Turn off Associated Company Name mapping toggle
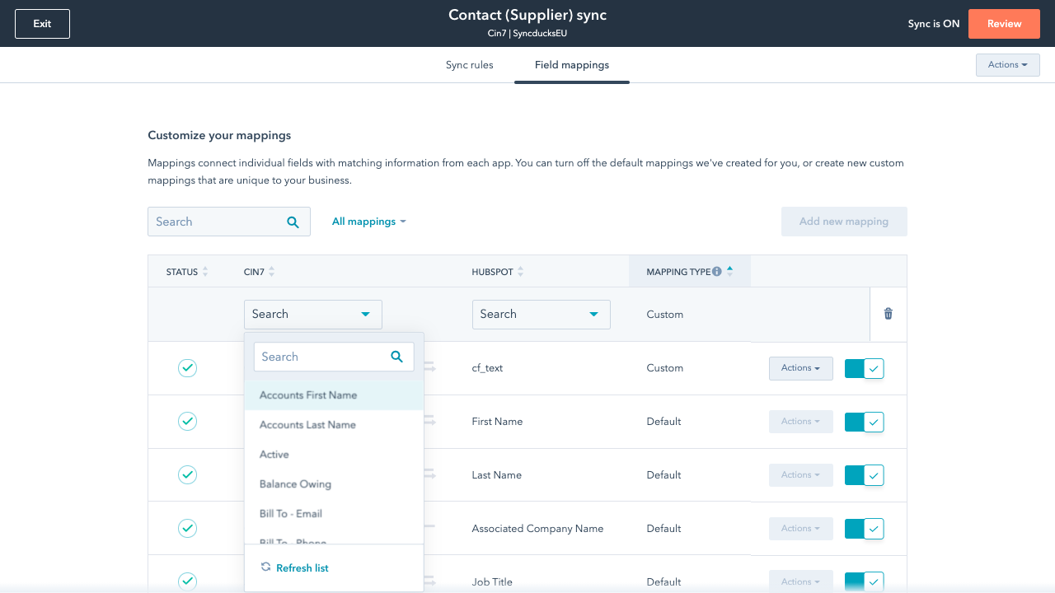 (x=864, y=529)
